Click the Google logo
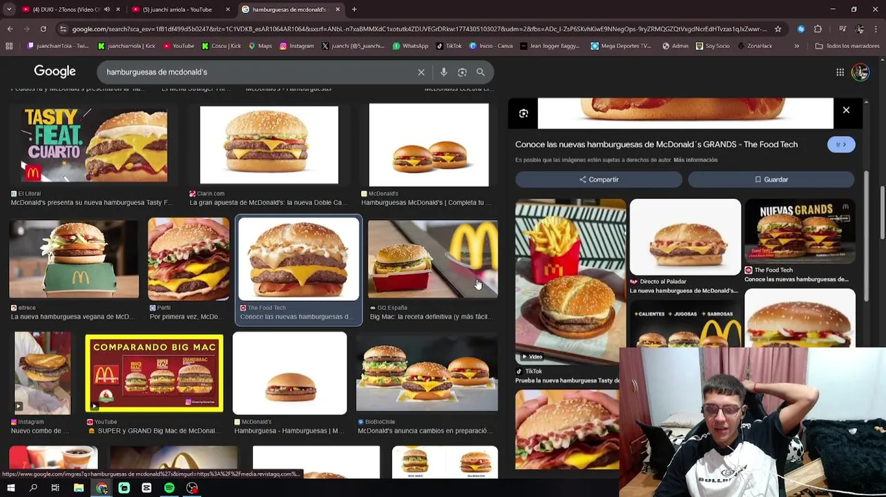 pyautogui.click(x=55, y=72)
